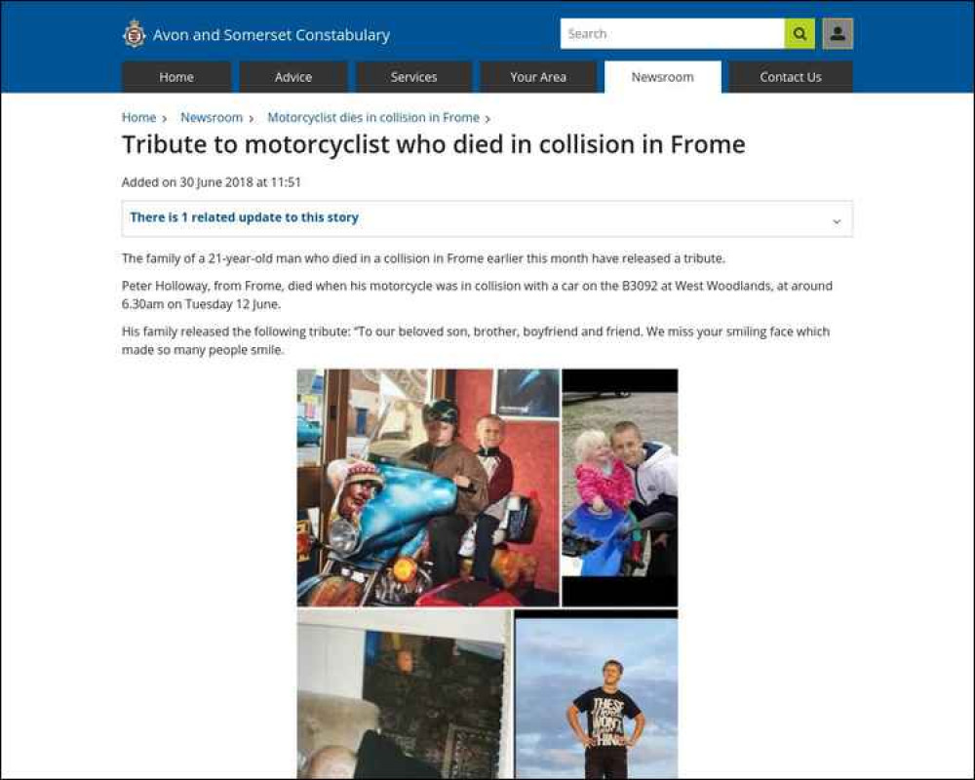Click the chevron after Motorcyclist breadcrumb link
The image size is (975, 780).
click(x=487, y=119)
